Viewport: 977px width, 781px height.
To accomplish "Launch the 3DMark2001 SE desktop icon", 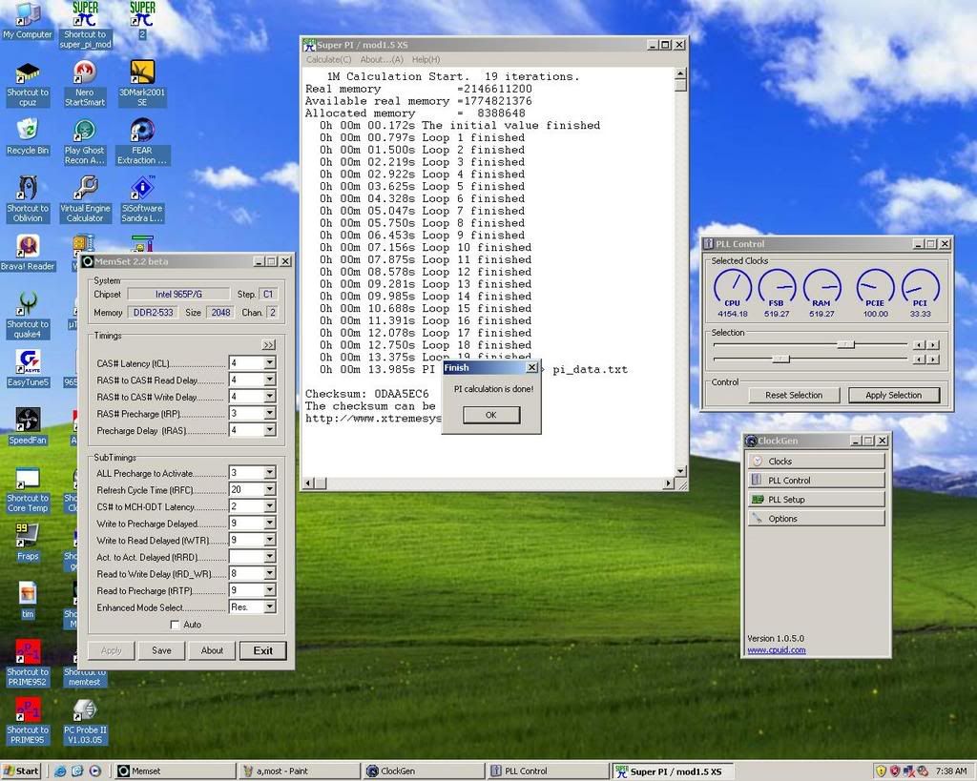I will pos(142,73).
